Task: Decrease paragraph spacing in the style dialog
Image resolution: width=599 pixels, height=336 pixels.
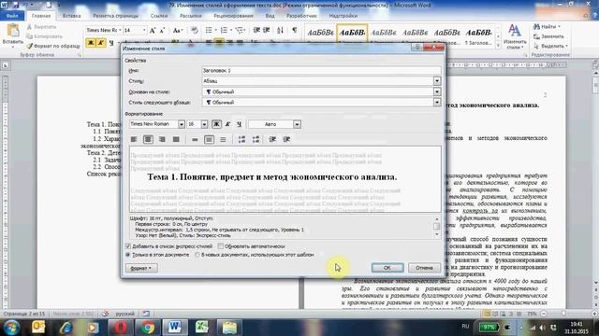Action: point(256,139)
